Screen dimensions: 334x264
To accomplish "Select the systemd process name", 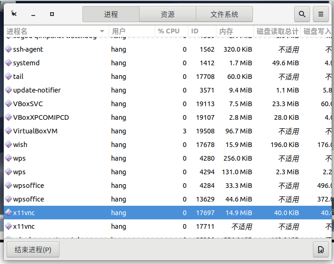I will pyautogui.click(x=26, y=63).
